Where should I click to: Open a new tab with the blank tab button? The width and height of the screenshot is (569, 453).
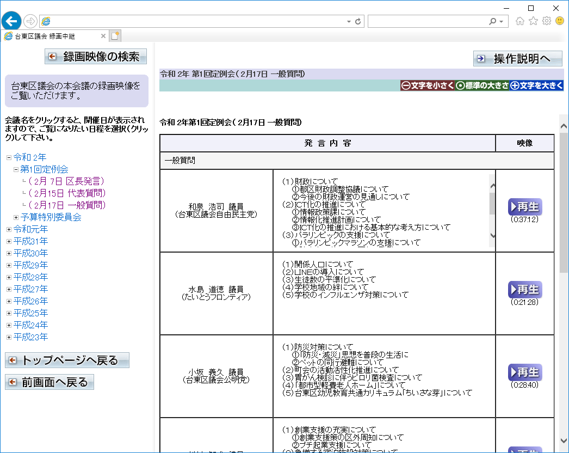click(115, 36)
